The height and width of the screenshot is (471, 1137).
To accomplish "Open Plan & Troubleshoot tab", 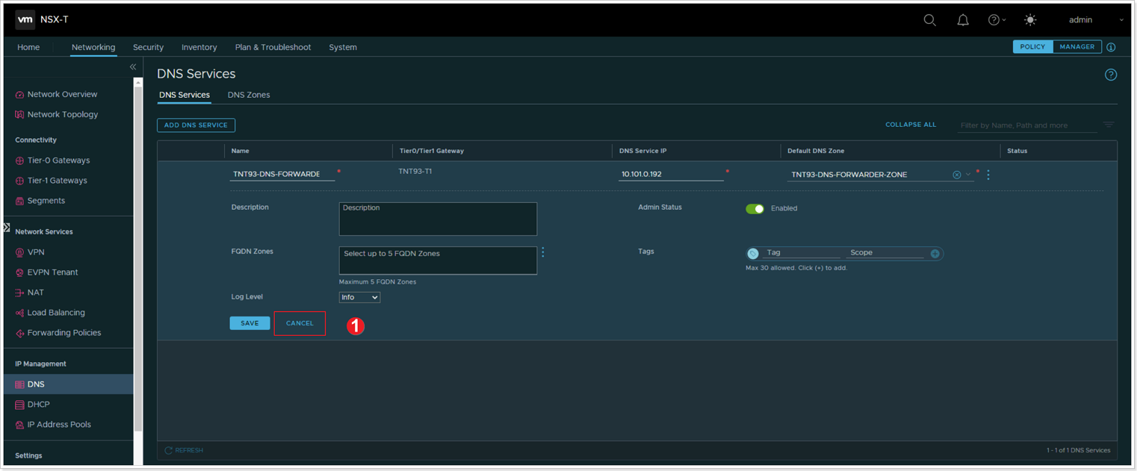I will pyautogui.click(x=273, y=47).
